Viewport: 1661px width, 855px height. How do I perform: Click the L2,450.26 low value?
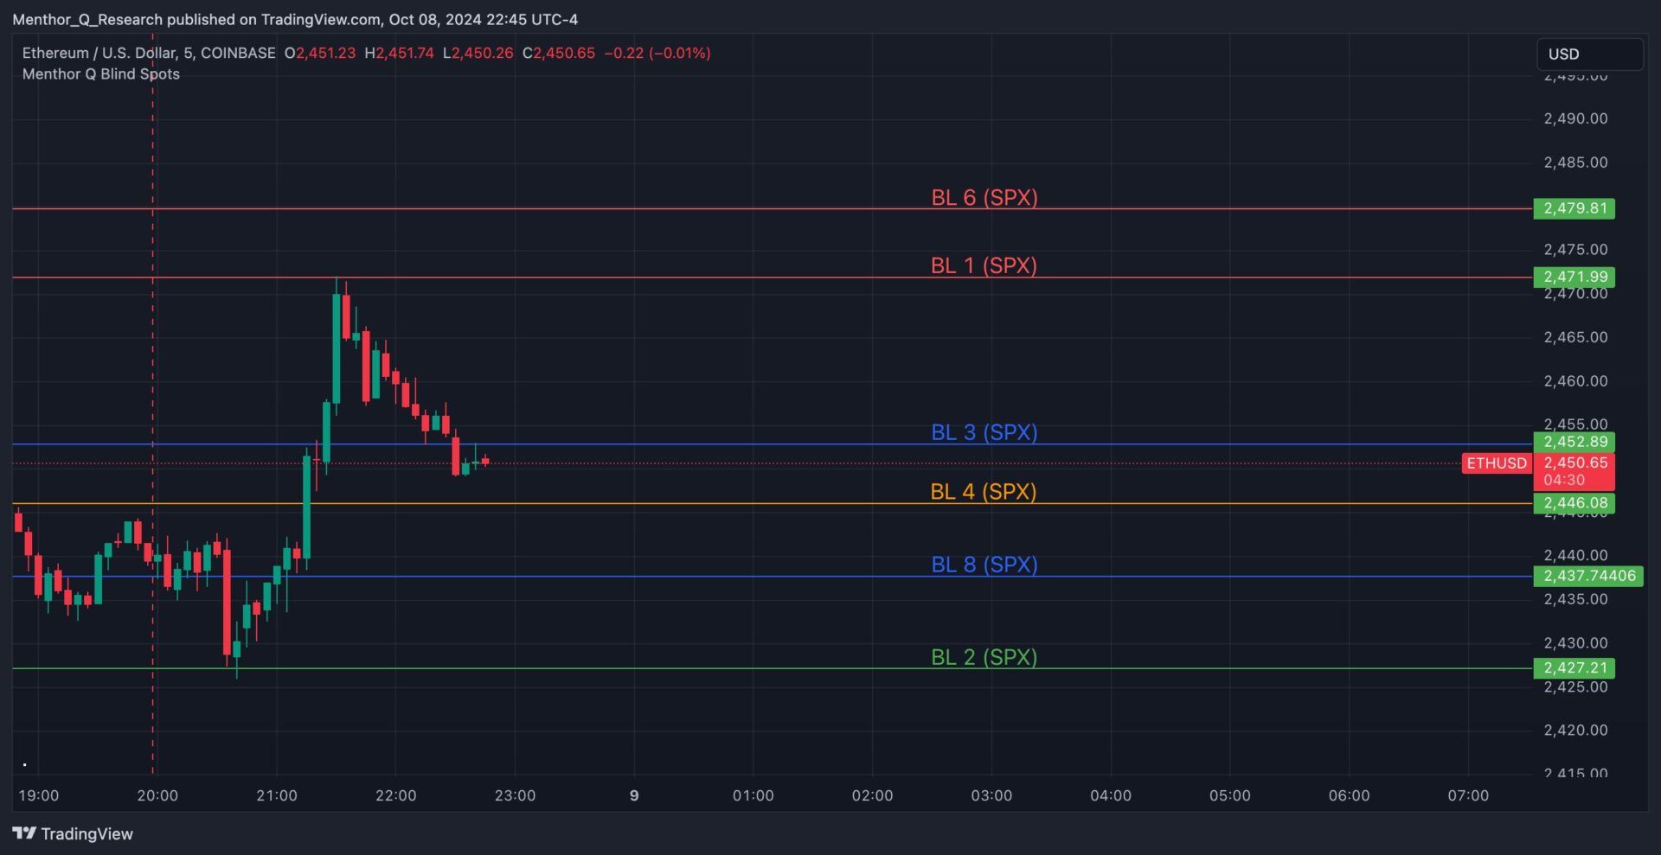(x=478, y=53)
